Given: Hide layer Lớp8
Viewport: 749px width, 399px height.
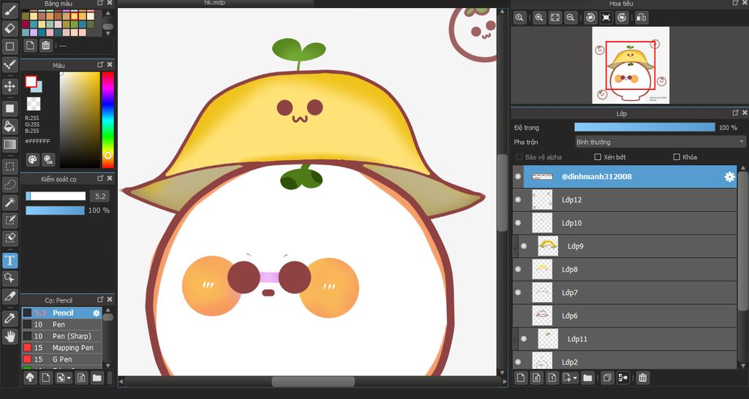Looking at the screenshot, I should tap(518, 269).
